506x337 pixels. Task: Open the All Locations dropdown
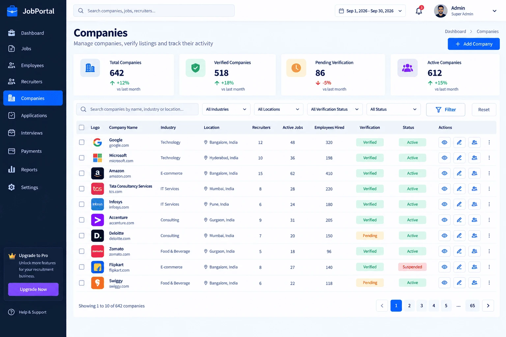click(x=279, y=109)
